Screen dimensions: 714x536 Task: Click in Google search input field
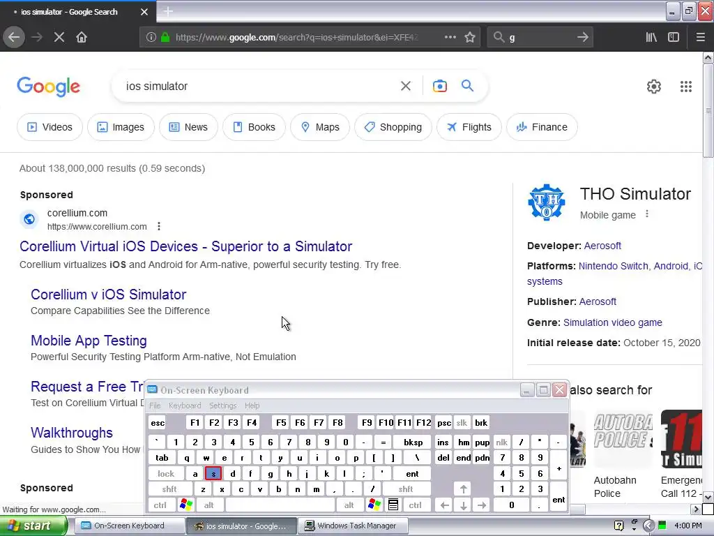pos(259,86)
